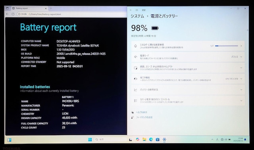Show hidden system tray icons
254x150 pixels.
[x=212, y=139]
